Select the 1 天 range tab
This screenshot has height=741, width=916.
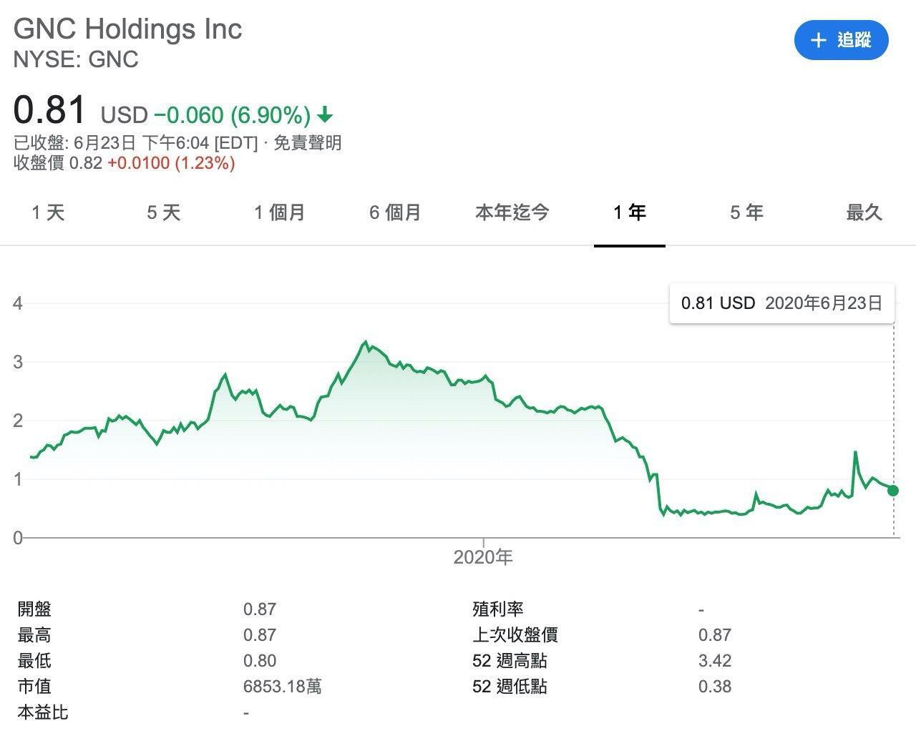(x=48, y=212)
